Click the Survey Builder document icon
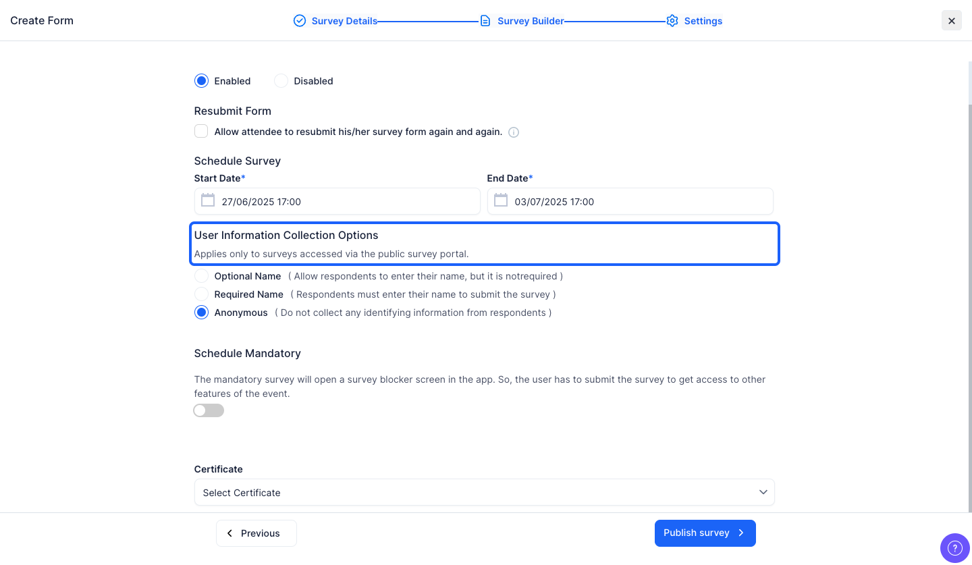 (x=485, y=21)
